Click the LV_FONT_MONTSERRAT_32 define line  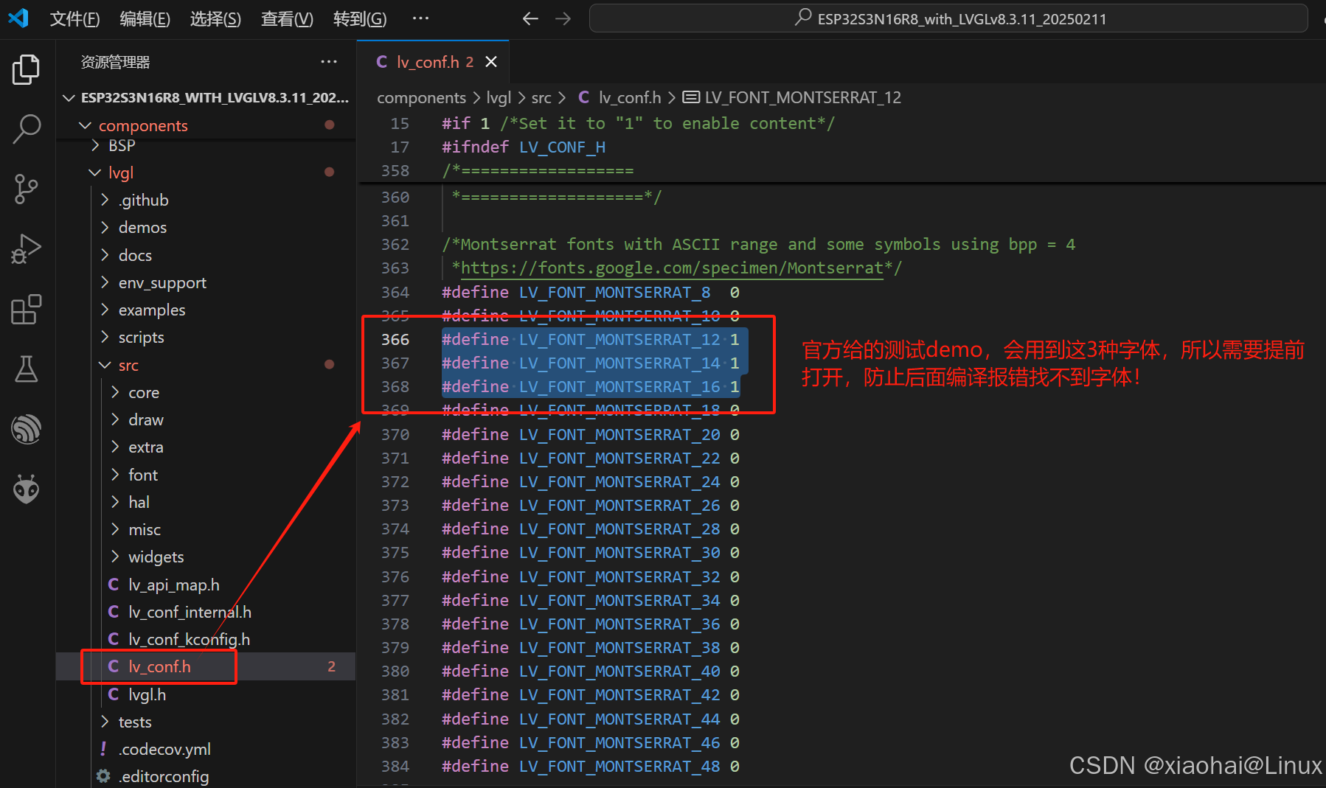coord(591,576)
